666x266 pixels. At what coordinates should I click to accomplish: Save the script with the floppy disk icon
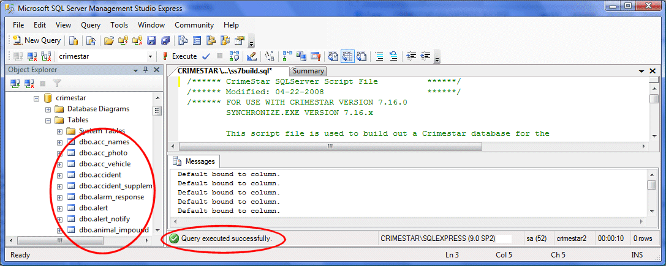151,40
